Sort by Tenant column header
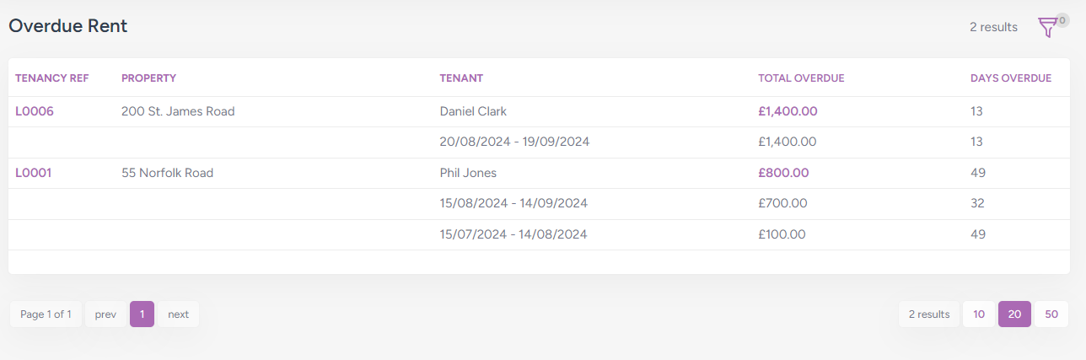Image resolution: width=1086 pixels, height=360 pixels. pyautogui.click(x=461, y=78)
